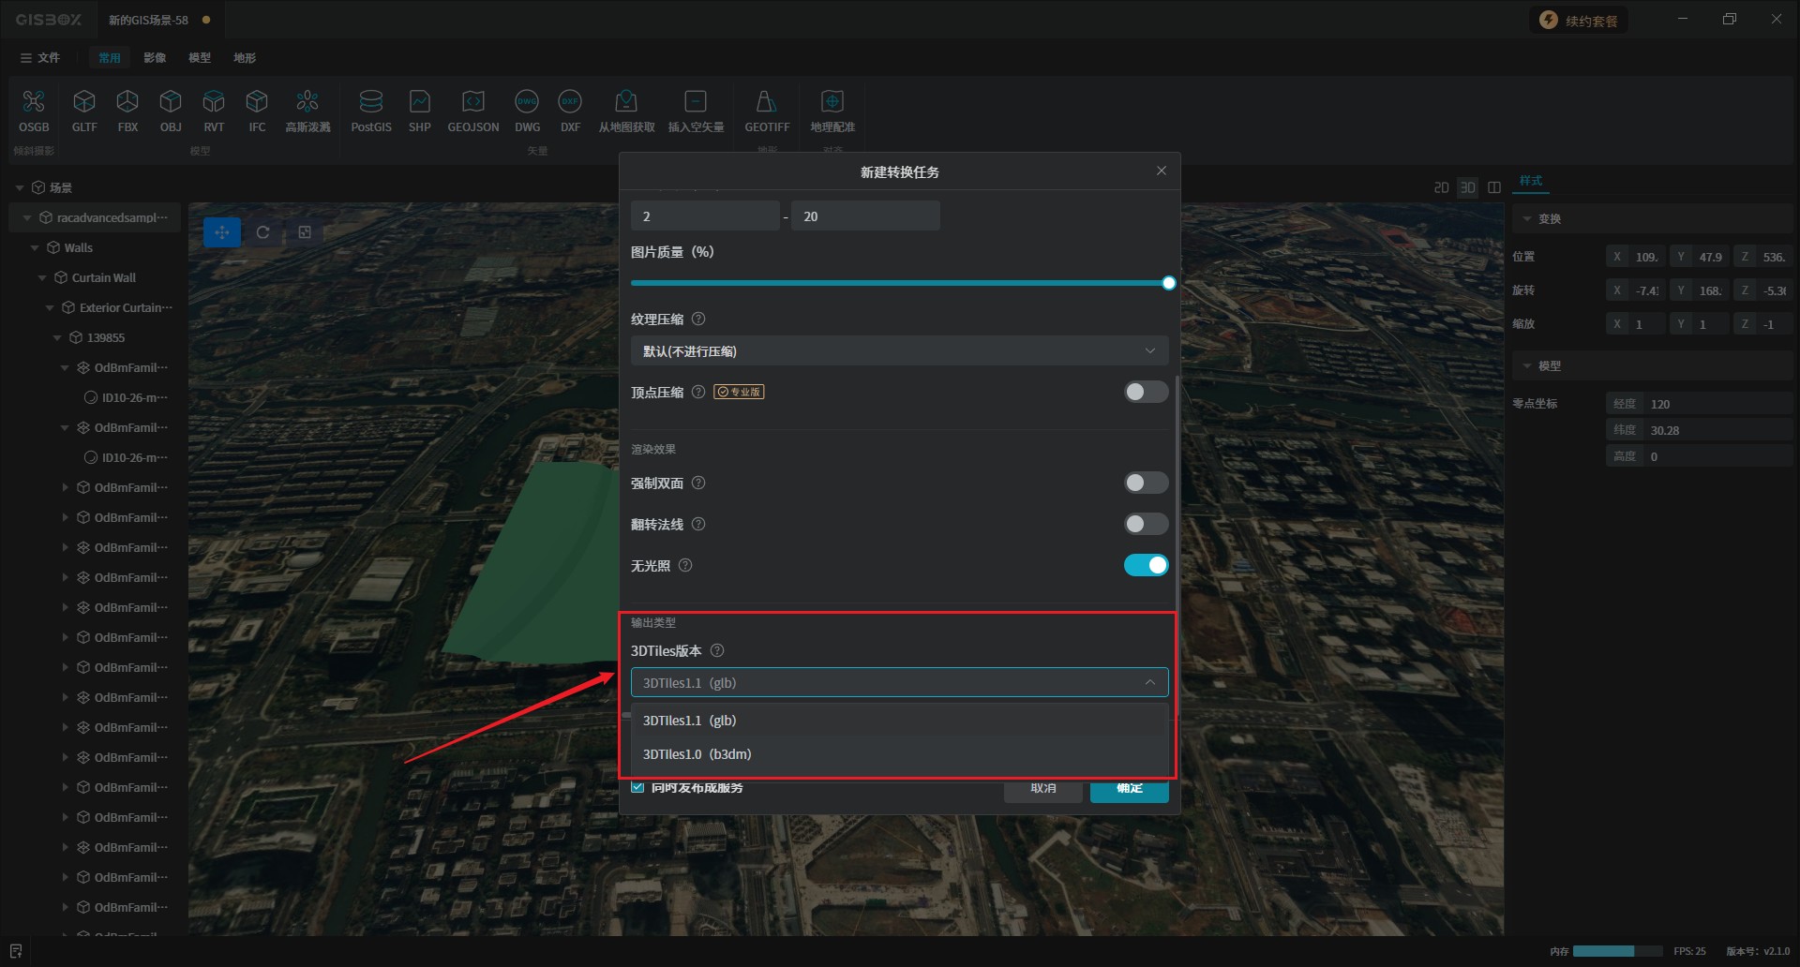
Task: Click the PostGIS database icon
Action: [x=371, y=102]
